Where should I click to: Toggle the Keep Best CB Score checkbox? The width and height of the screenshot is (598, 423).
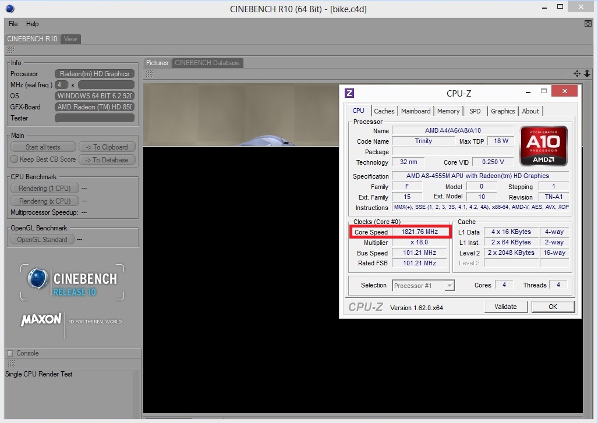[15, 159]
